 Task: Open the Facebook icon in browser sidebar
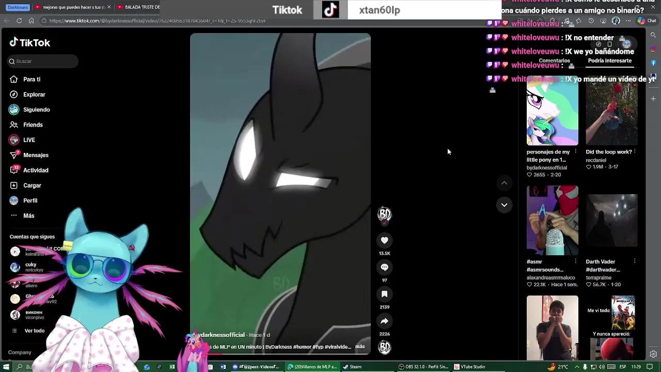653,63
